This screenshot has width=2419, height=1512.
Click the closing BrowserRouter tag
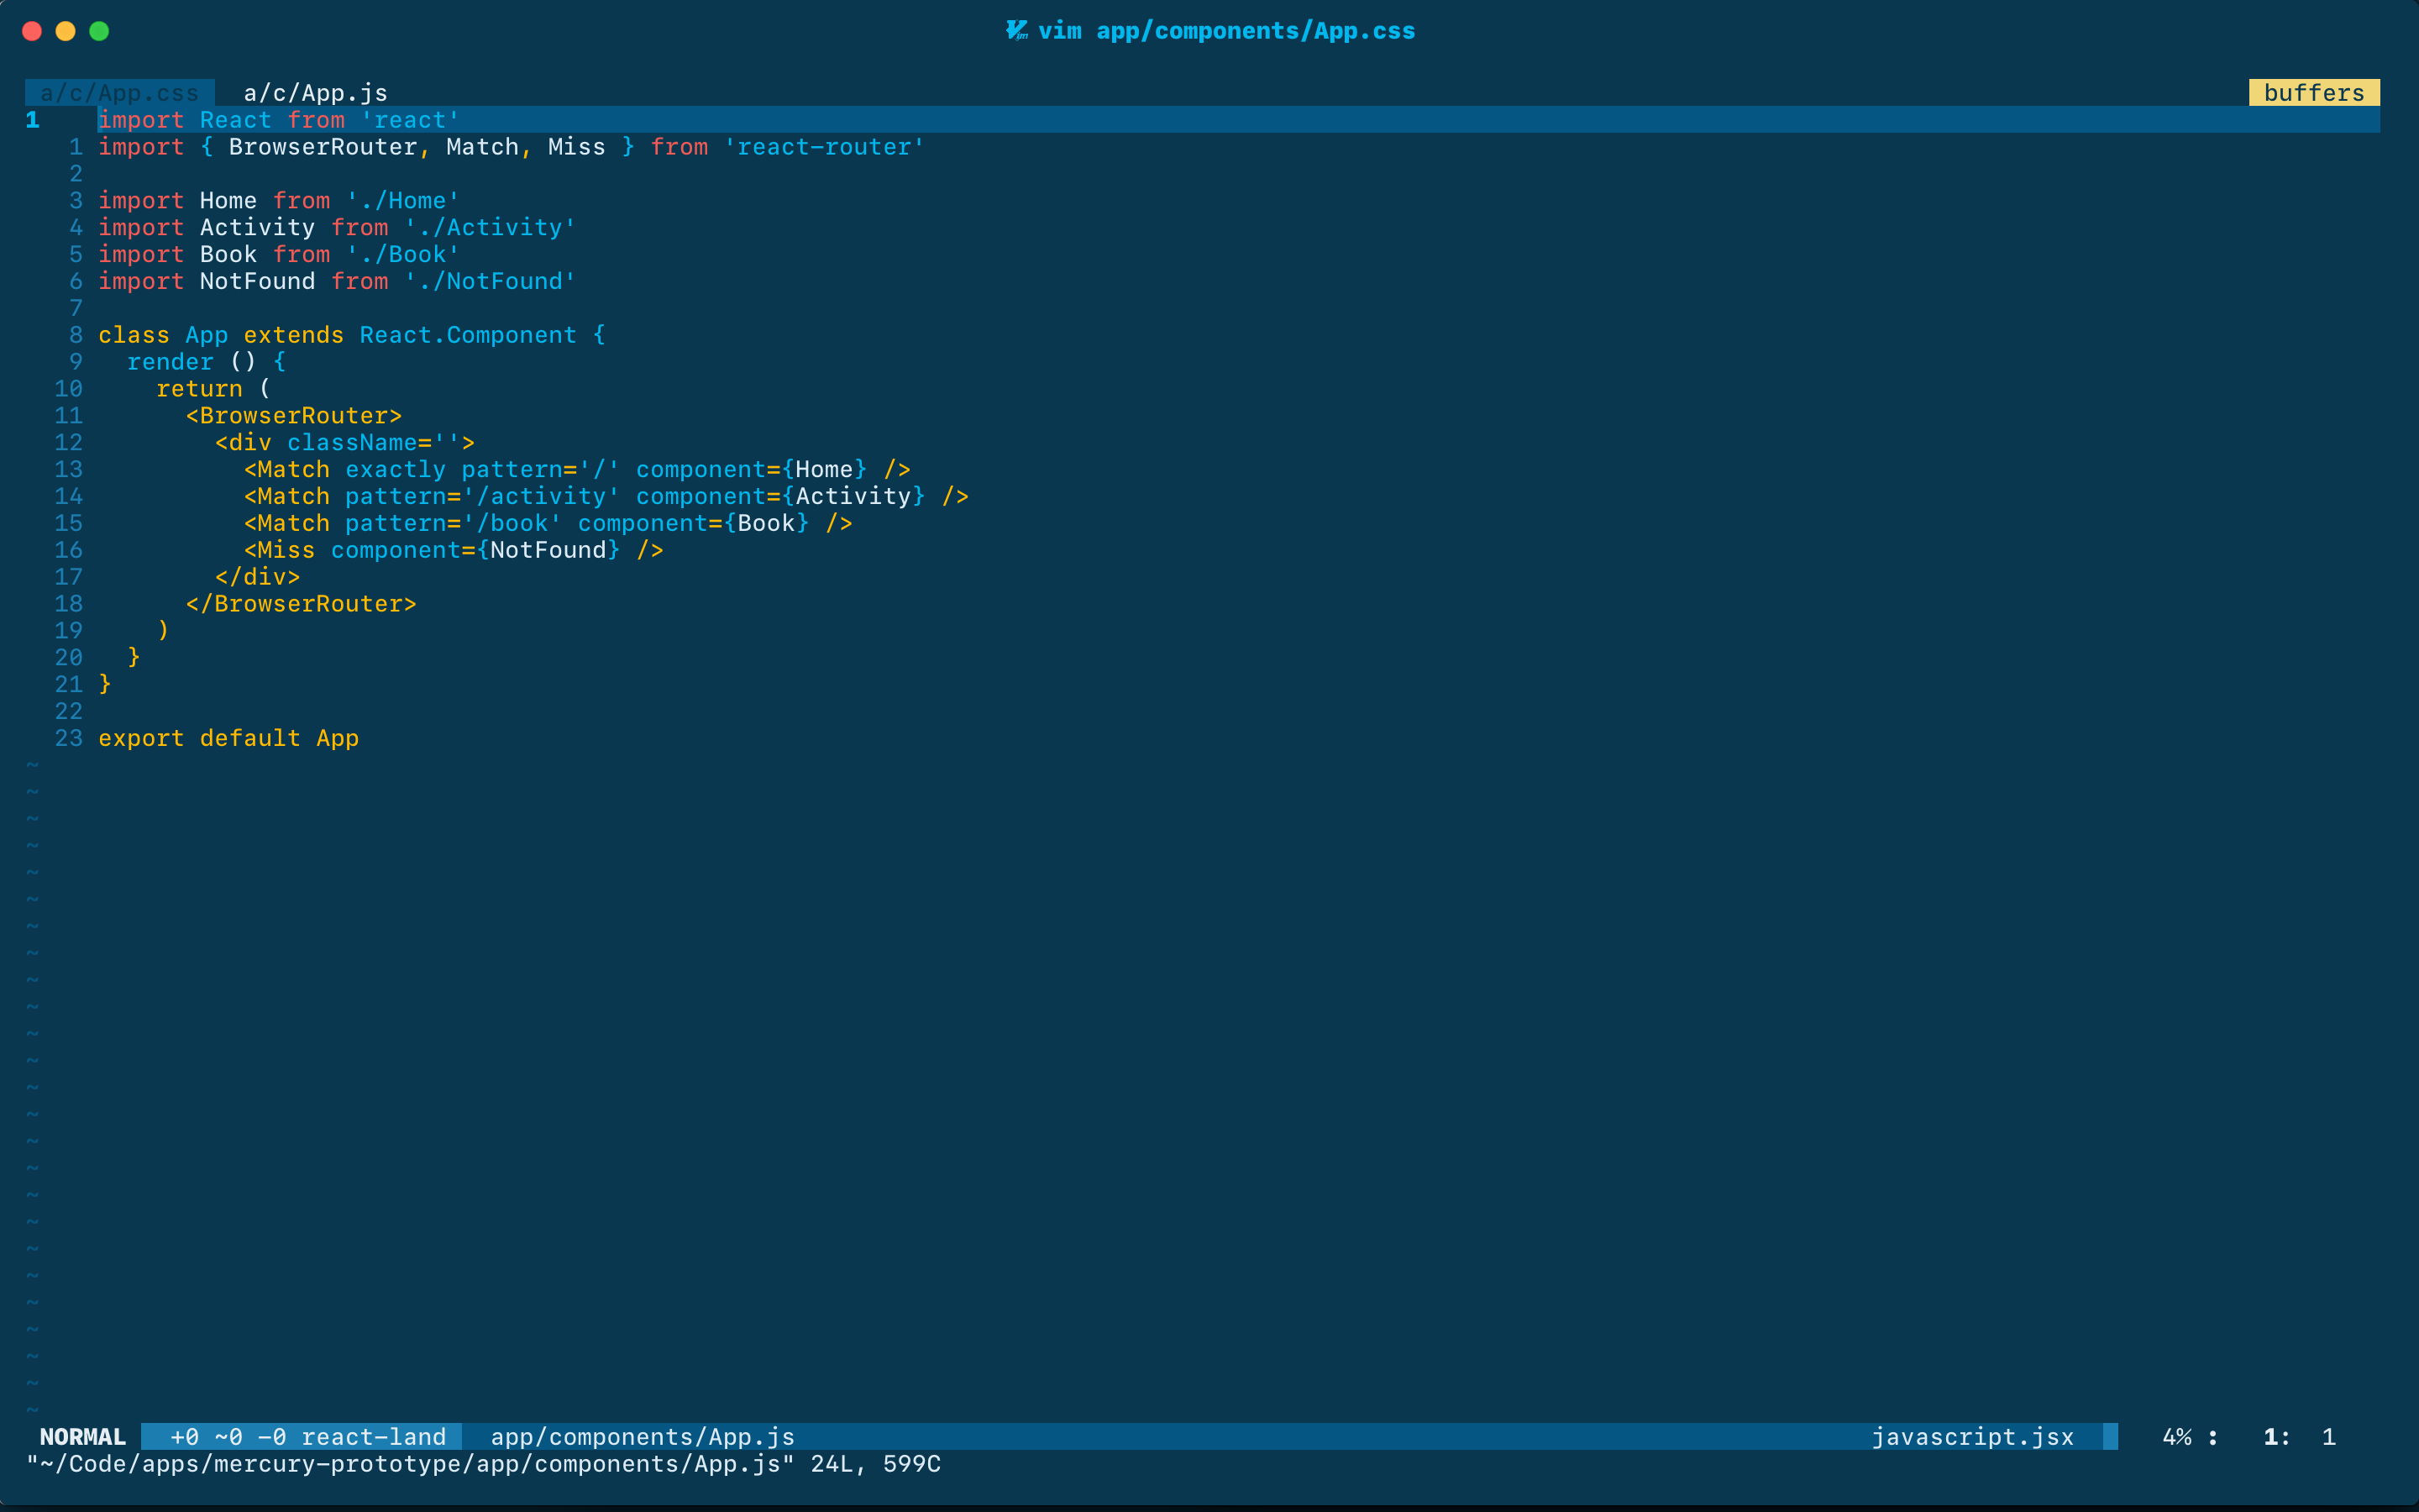(x=300, y=604)
